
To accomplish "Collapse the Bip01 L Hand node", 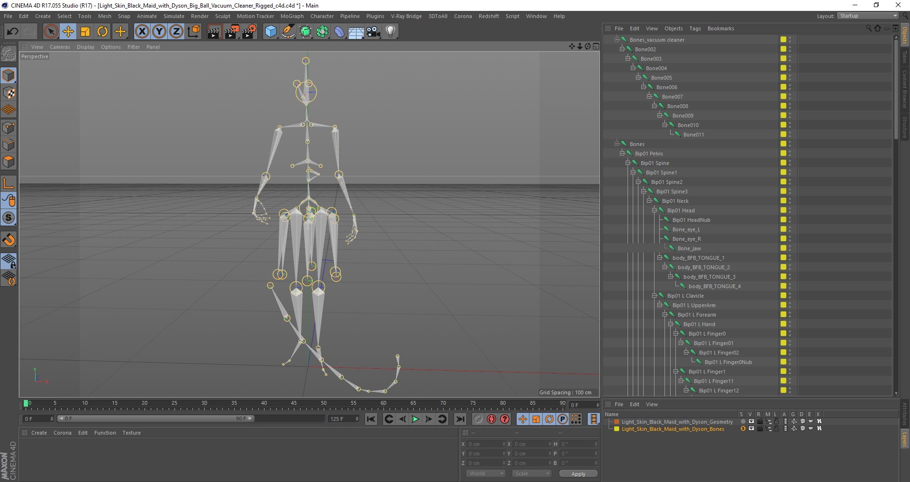I will (670, 324).
